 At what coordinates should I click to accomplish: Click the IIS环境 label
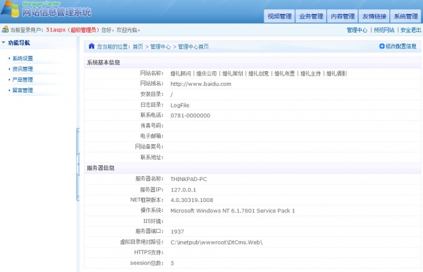pyautogui.click(x=153, y=221)
